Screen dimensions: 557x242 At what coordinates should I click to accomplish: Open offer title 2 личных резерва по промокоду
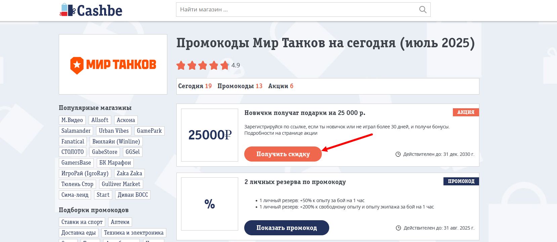click(295, 182)
